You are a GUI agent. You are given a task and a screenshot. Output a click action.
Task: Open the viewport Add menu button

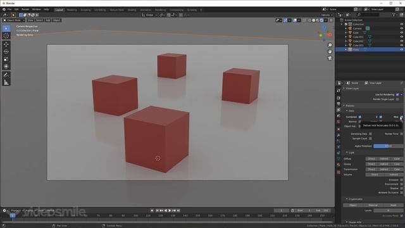click(x=48, y=20)
